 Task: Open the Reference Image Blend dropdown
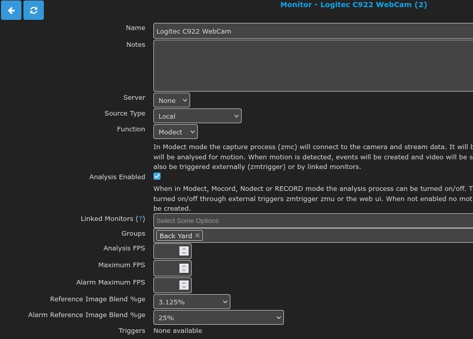coord(192,302)
